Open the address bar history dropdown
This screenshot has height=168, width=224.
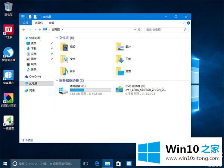pos(135,29)
